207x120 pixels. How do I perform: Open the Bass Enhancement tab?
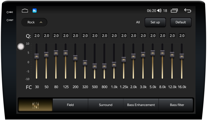(x=141, y=105)
